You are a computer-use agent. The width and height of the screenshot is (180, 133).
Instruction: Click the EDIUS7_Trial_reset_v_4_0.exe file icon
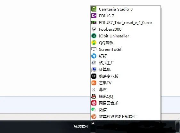pos(94,22)
